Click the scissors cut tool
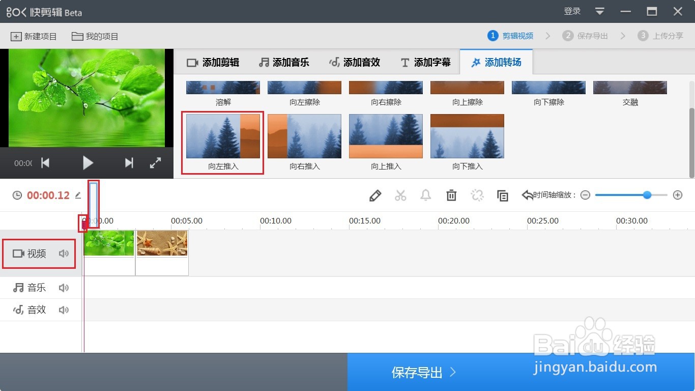The width and height of the screenshot is (695, 391). pyautogui.click(x=400, y=195)
